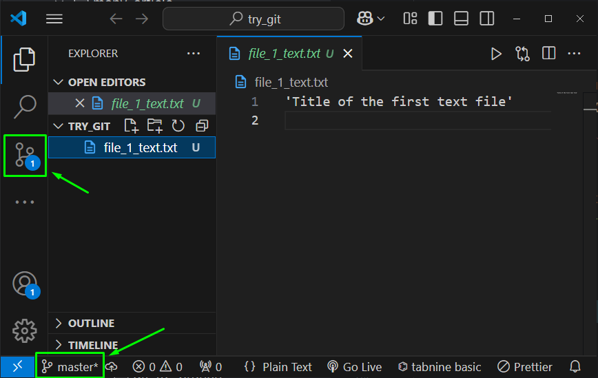This screenshot has height=378, width=598.
Task: Open the Manage settings gear
Action: pyautogui.click(x=25, y=330)
